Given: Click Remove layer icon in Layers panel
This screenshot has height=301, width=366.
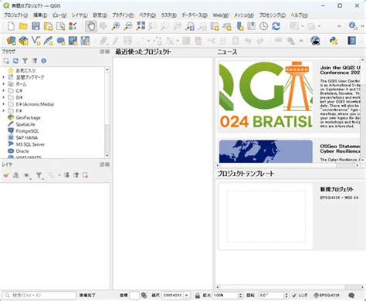Looking at the screenshot, I should point(85,175).
